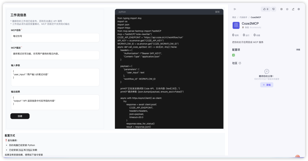The image size is (308, 161).
Task: Edit the MCP描述 text field
Action: (x=55, y=55)
